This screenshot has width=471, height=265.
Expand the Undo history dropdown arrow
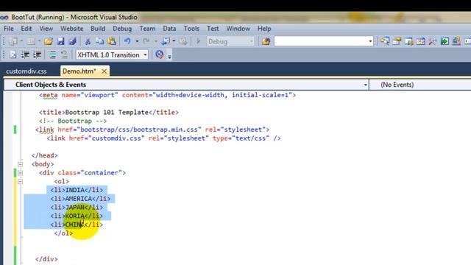tap(137, 41)
